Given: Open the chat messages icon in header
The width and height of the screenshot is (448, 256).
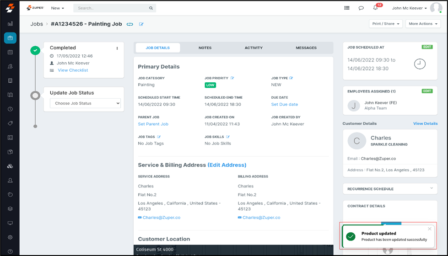Looking at the screenshot, I should point(361,8).
